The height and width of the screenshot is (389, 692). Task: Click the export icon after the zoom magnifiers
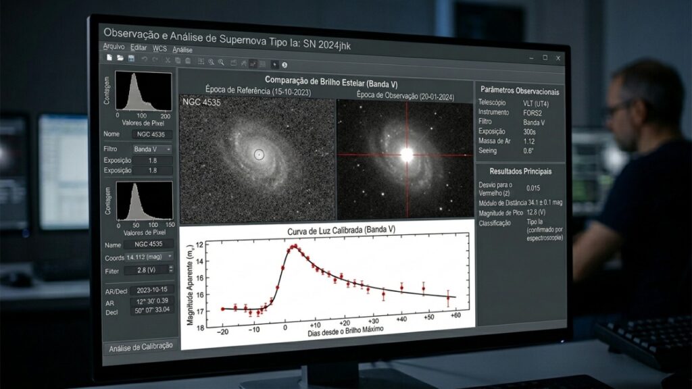(233, 63)
